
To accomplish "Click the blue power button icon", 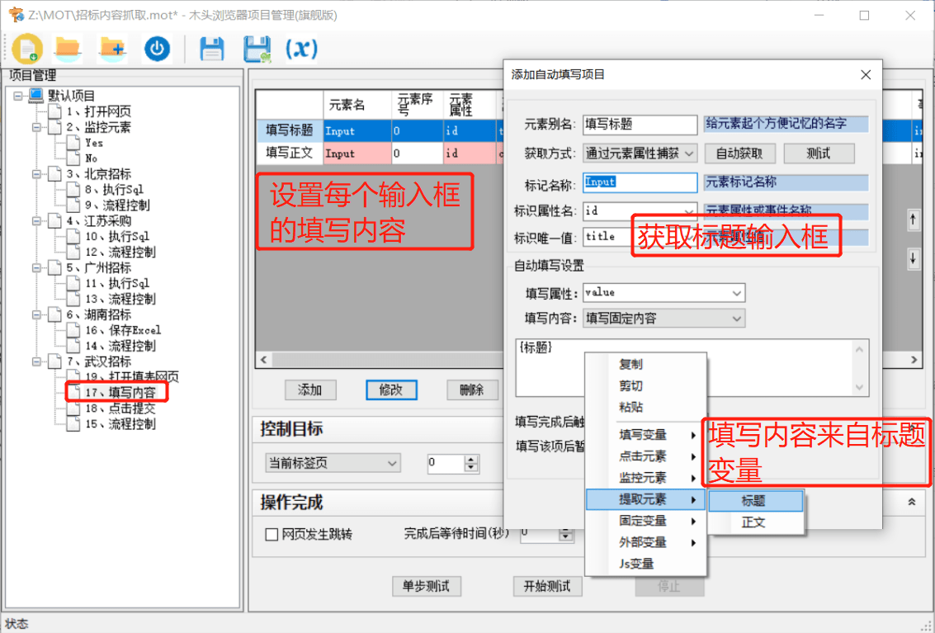I will pos(158,49).
